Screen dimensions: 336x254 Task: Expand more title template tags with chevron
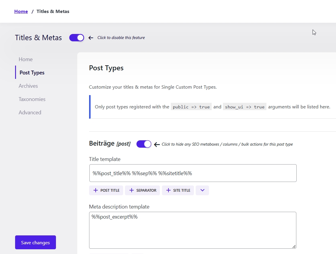click(202, 190)
